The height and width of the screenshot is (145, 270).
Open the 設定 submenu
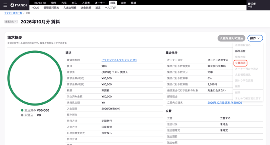[98, 8]
